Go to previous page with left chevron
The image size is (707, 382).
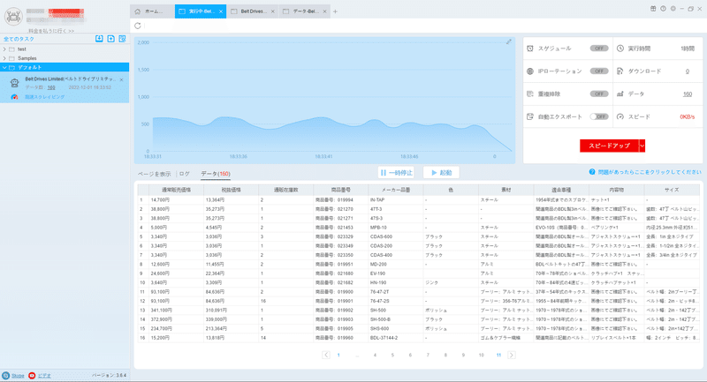click(x=326, y=355)
